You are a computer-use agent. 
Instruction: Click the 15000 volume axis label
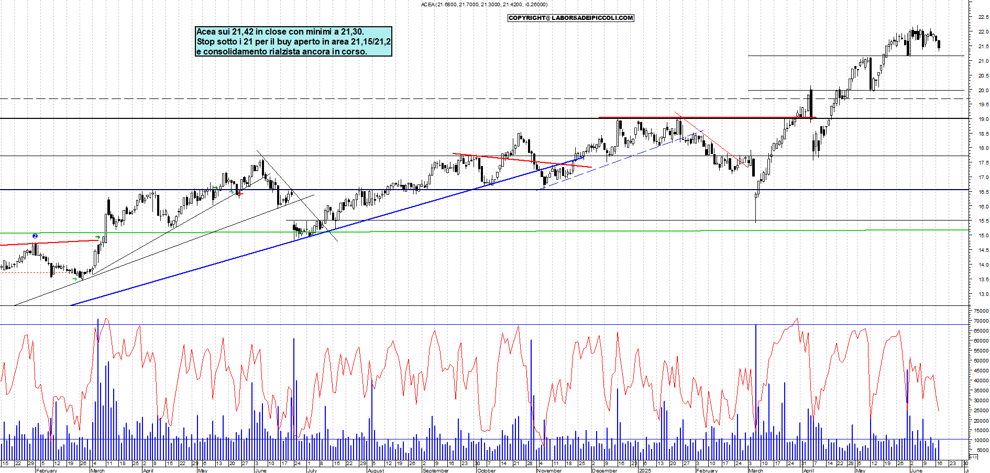pos(981,431)
